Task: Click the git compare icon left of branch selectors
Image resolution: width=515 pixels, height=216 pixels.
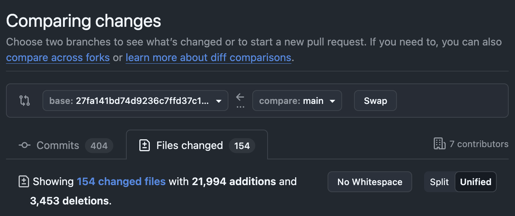Action: click(x=24, y=100)
